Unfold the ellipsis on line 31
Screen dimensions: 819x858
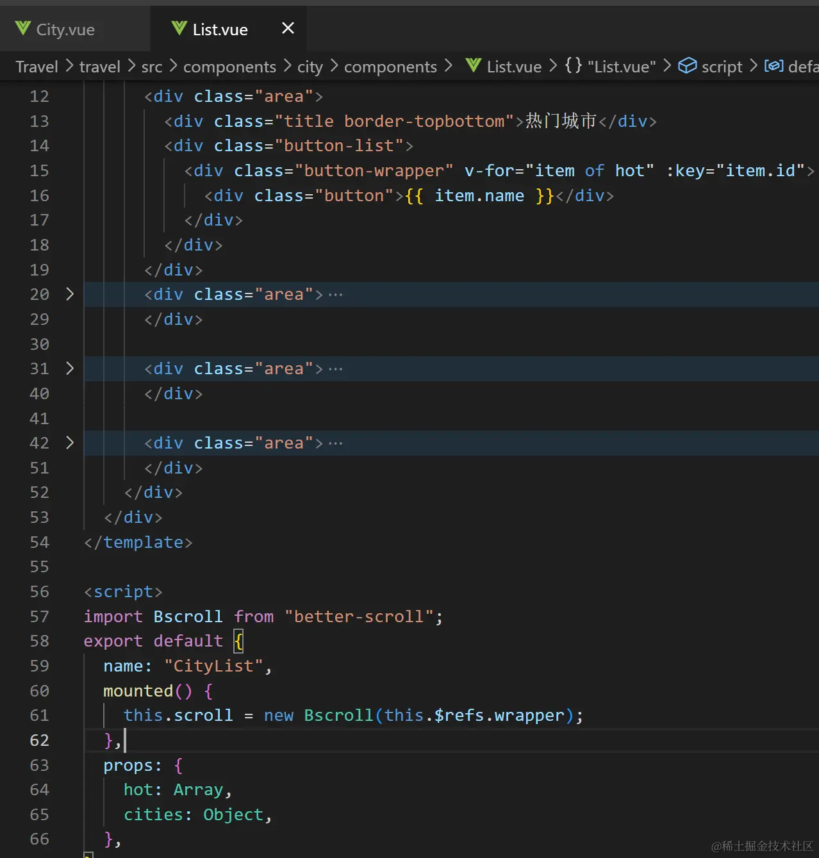[x=336, y=369]
